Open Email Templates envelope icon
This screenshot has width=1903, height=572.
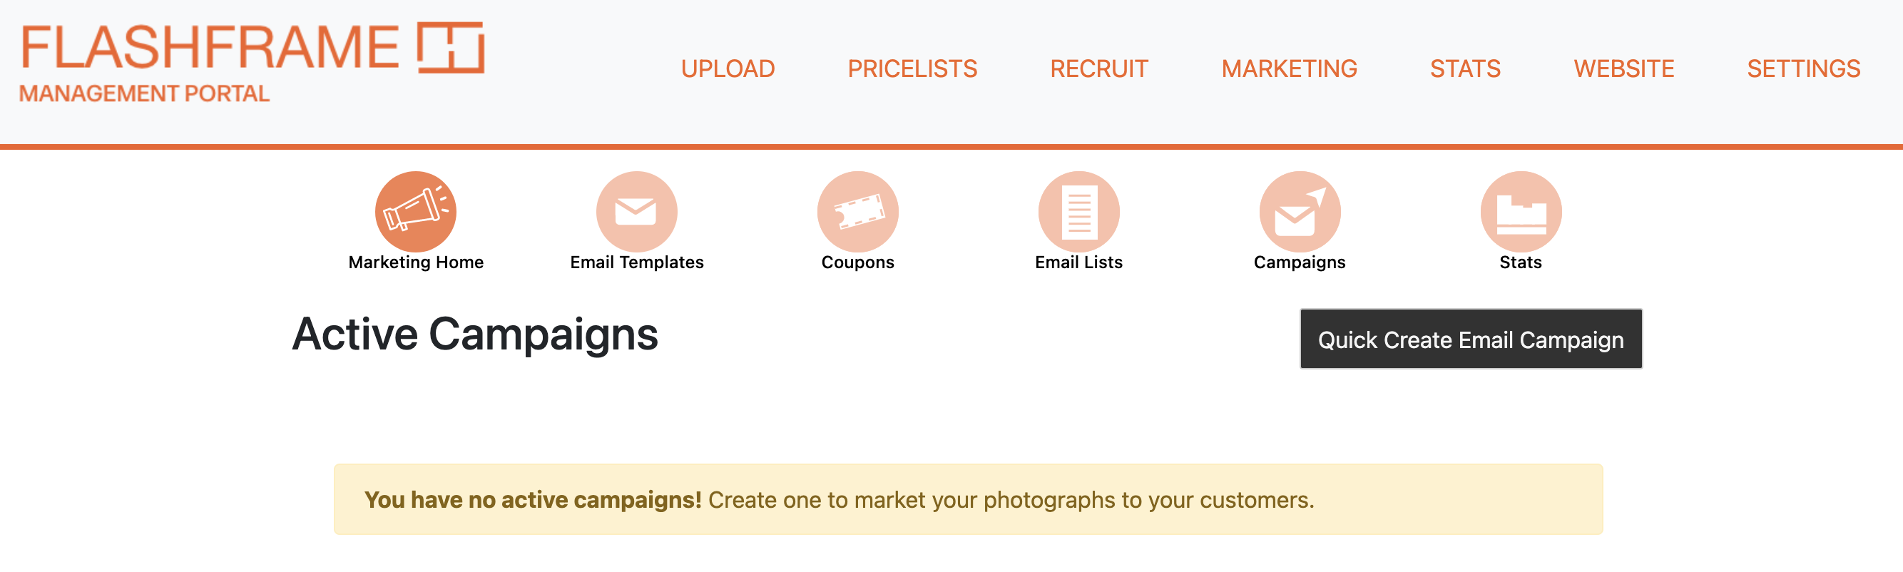click(636, 211)
